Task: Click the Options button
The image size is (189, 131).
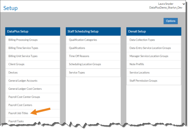Action: point(170,21)
